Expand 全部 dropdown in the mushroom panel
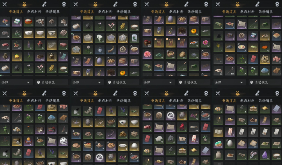282x165 pixels. (17, 82)
